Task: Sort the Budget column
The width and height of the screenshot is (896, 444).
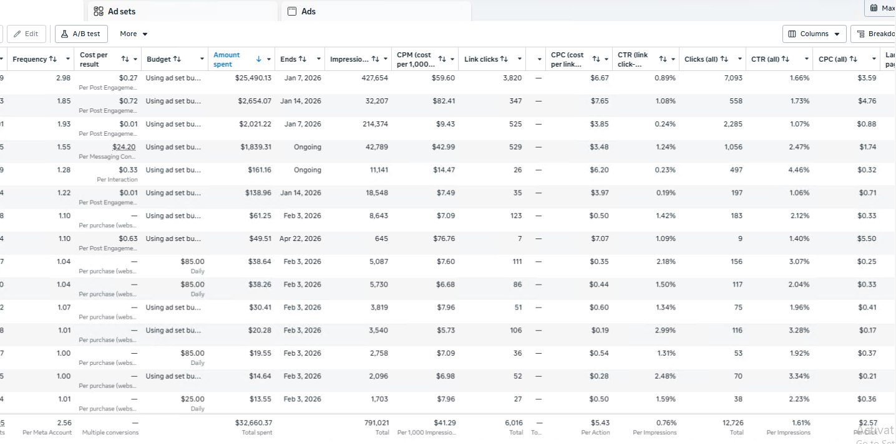Action: pos(177,59)
